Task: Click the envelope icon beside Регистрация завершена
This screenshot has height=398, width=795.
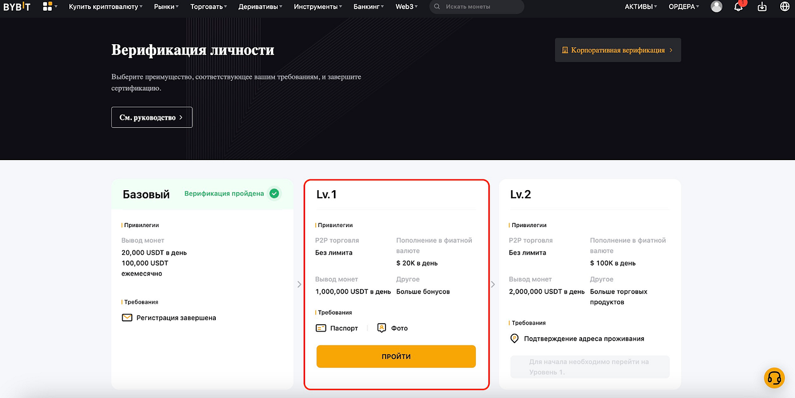Action: pyautogui.click(x=127, y=318)
